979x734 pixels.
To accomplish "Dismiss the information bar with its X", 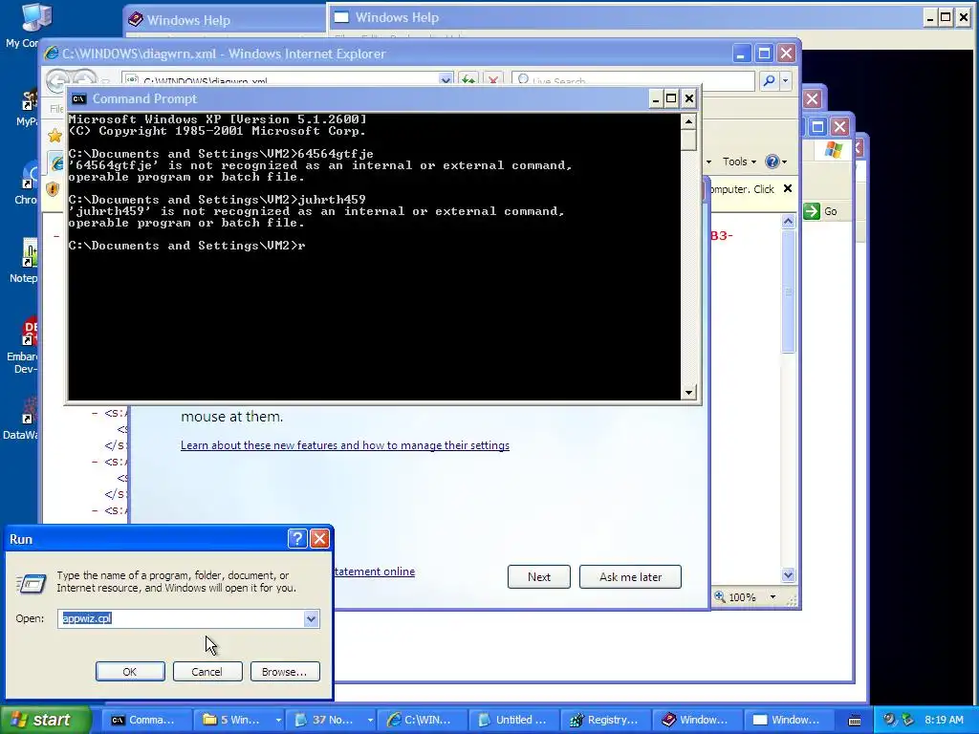I will 788,188.
